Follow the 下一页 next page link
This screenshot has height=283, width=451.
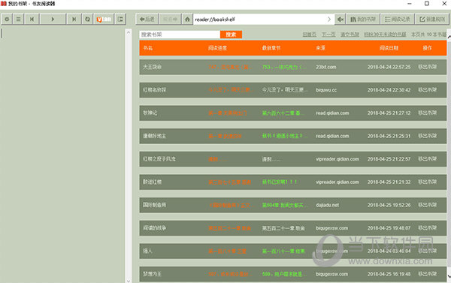pos(328,35)
